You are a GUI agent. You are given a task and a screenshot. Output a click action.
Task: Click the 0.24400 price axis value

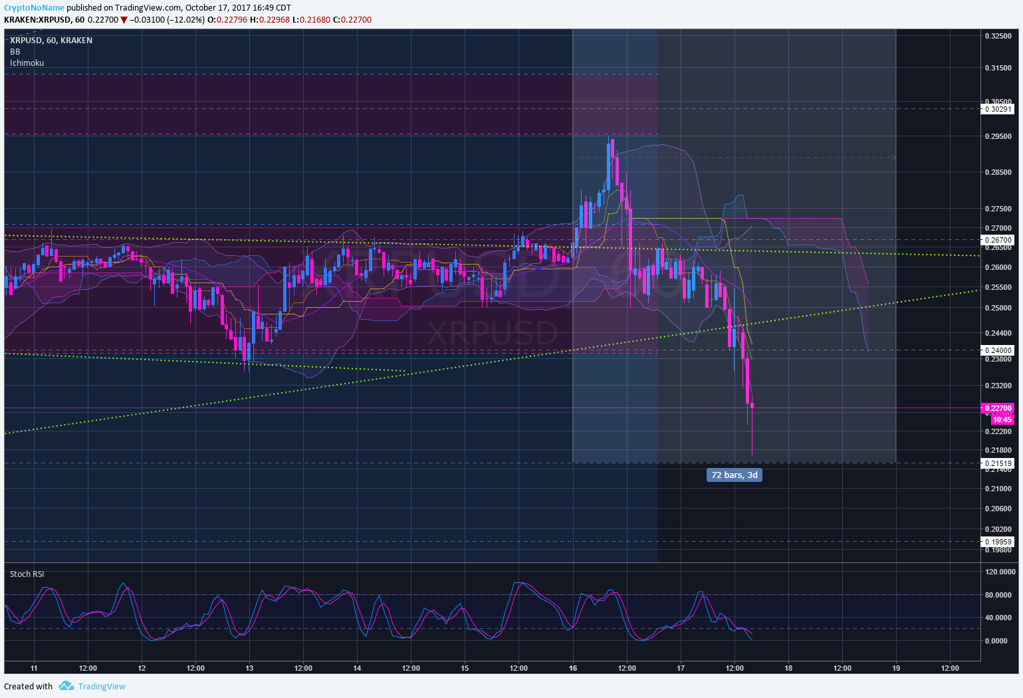[x=998, y=334]
